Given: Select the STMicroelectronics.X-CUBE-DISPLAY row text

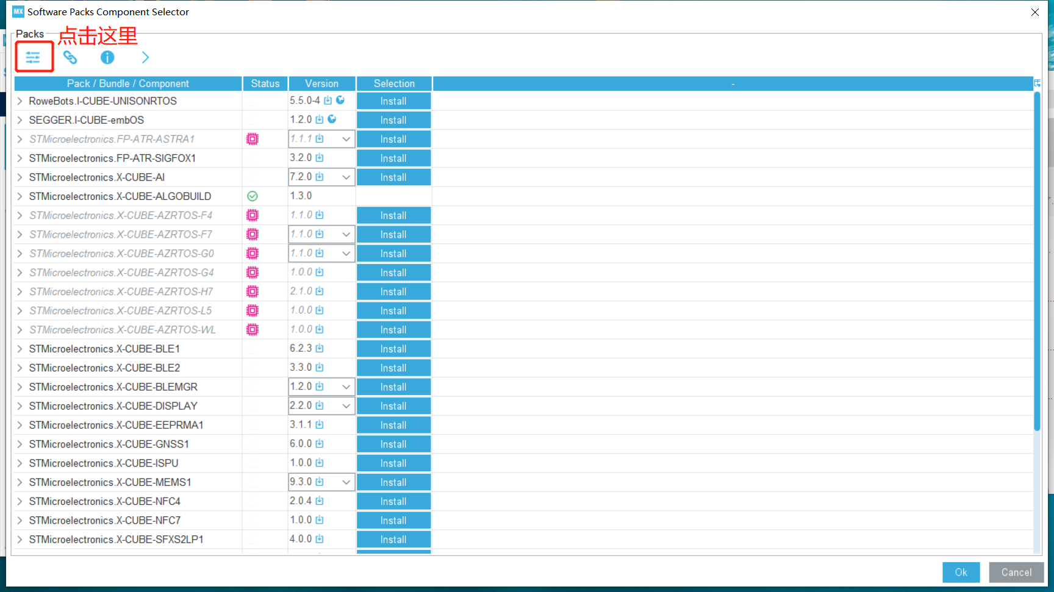Looking at the screenshot, I should pos(113,405).
